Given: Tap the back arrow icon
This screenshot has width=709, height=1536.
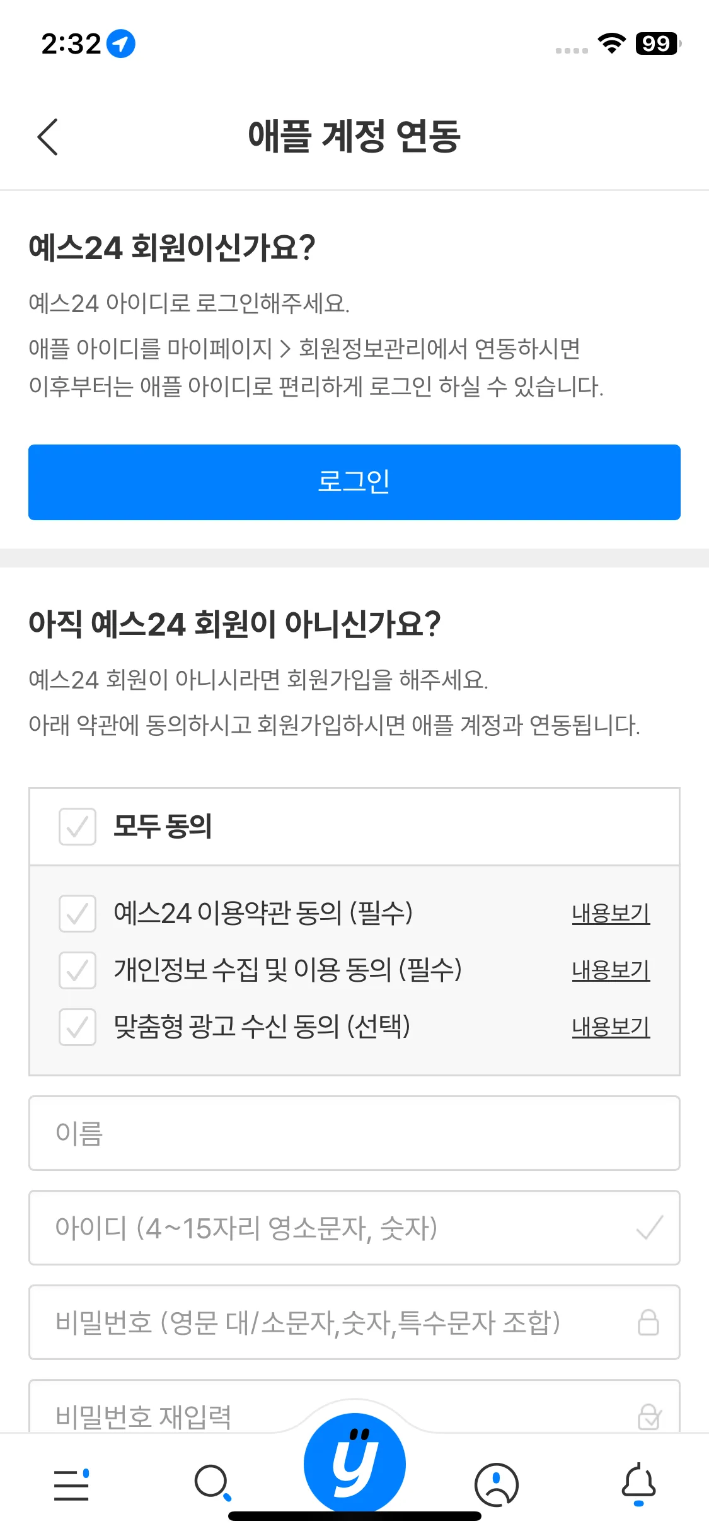Looking at the screenshot, I should [48, 136].
